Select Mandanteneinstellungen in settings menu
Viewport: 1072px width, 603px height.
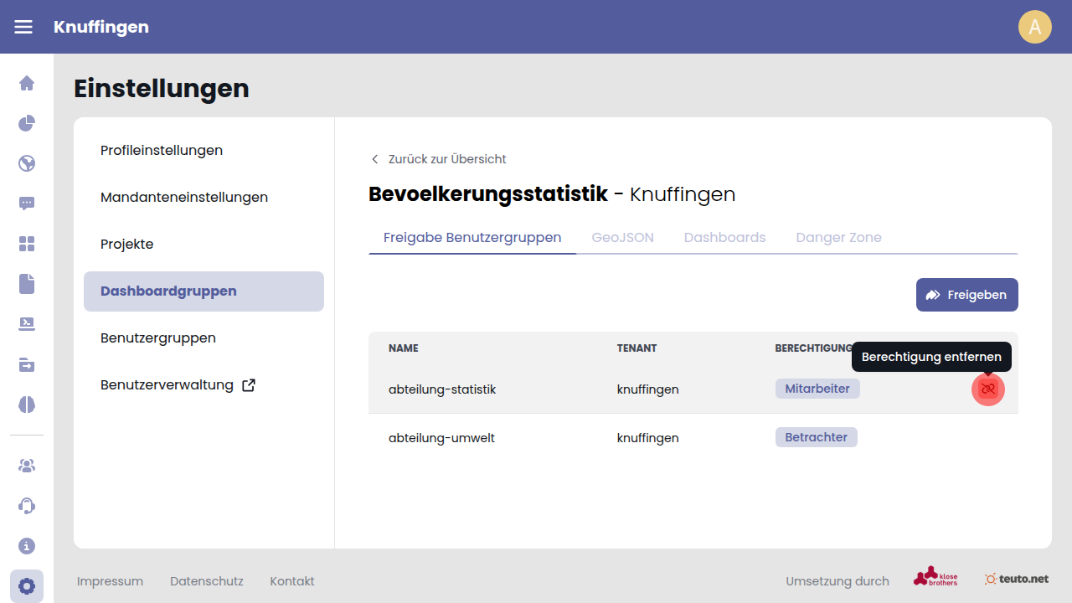tap(184, 198)
